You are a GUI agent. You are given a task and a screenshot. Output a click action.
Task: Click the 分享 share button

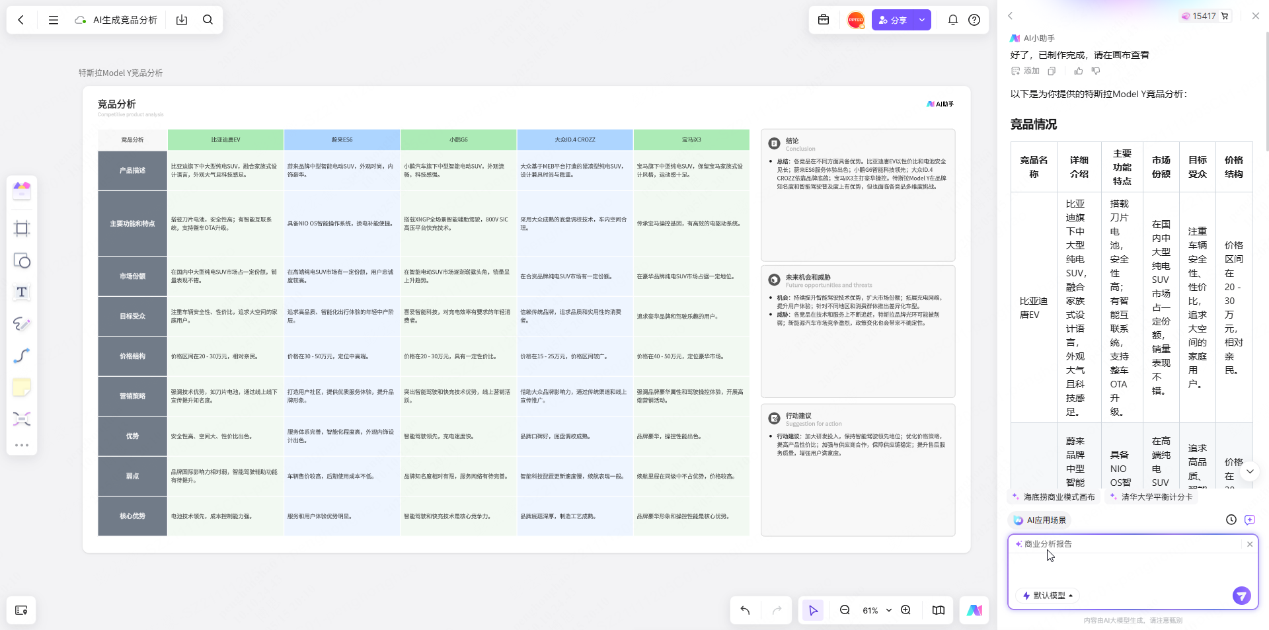coord(892,20)
